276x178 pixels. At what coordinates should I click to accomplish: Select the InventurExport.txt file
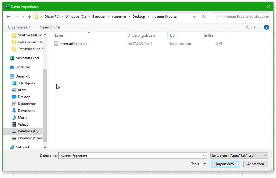[x=73, y=44]
